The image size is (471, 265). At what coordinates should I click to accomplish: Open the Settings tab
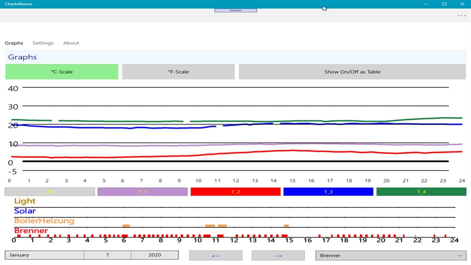[x=43, y=43]
